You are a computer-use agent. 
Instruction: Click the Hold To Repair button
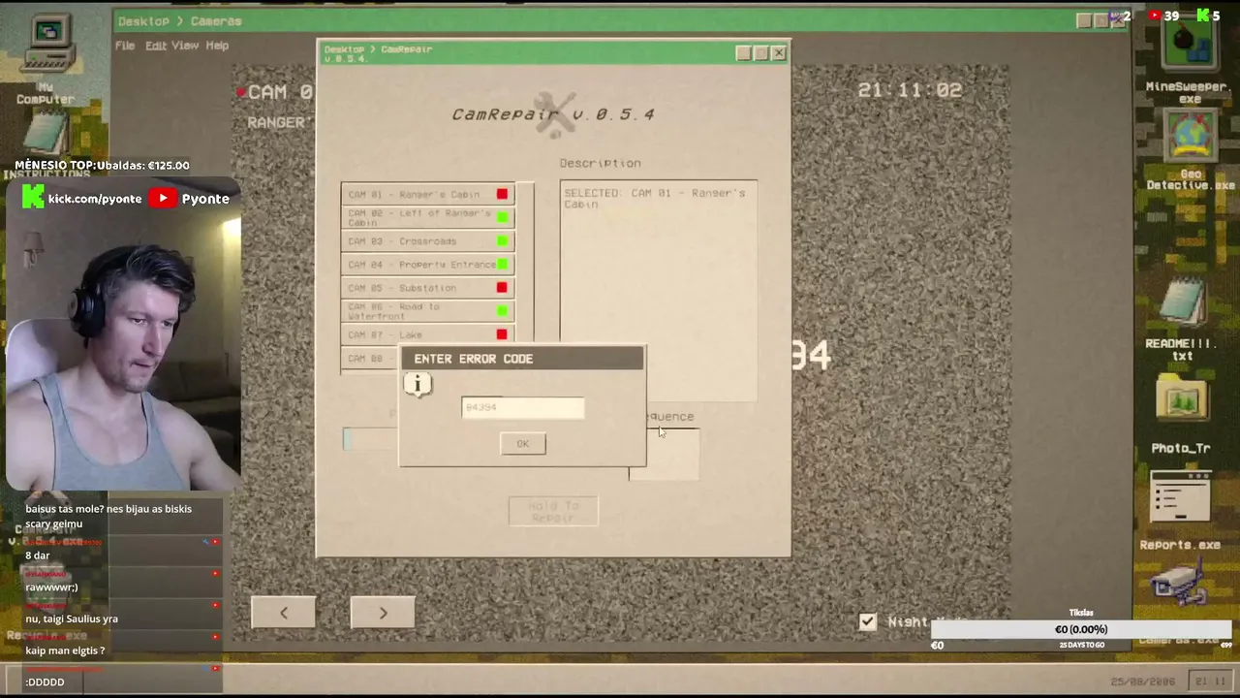[x=553, y=512]
